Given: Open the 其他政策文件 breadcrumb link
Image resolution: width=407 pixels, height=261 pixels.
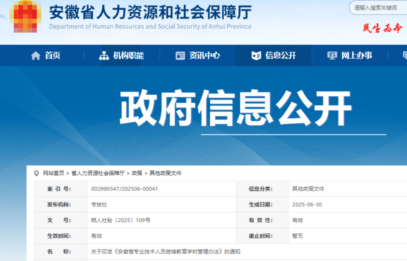Looking at the screenshot, I should pos(166,173).
